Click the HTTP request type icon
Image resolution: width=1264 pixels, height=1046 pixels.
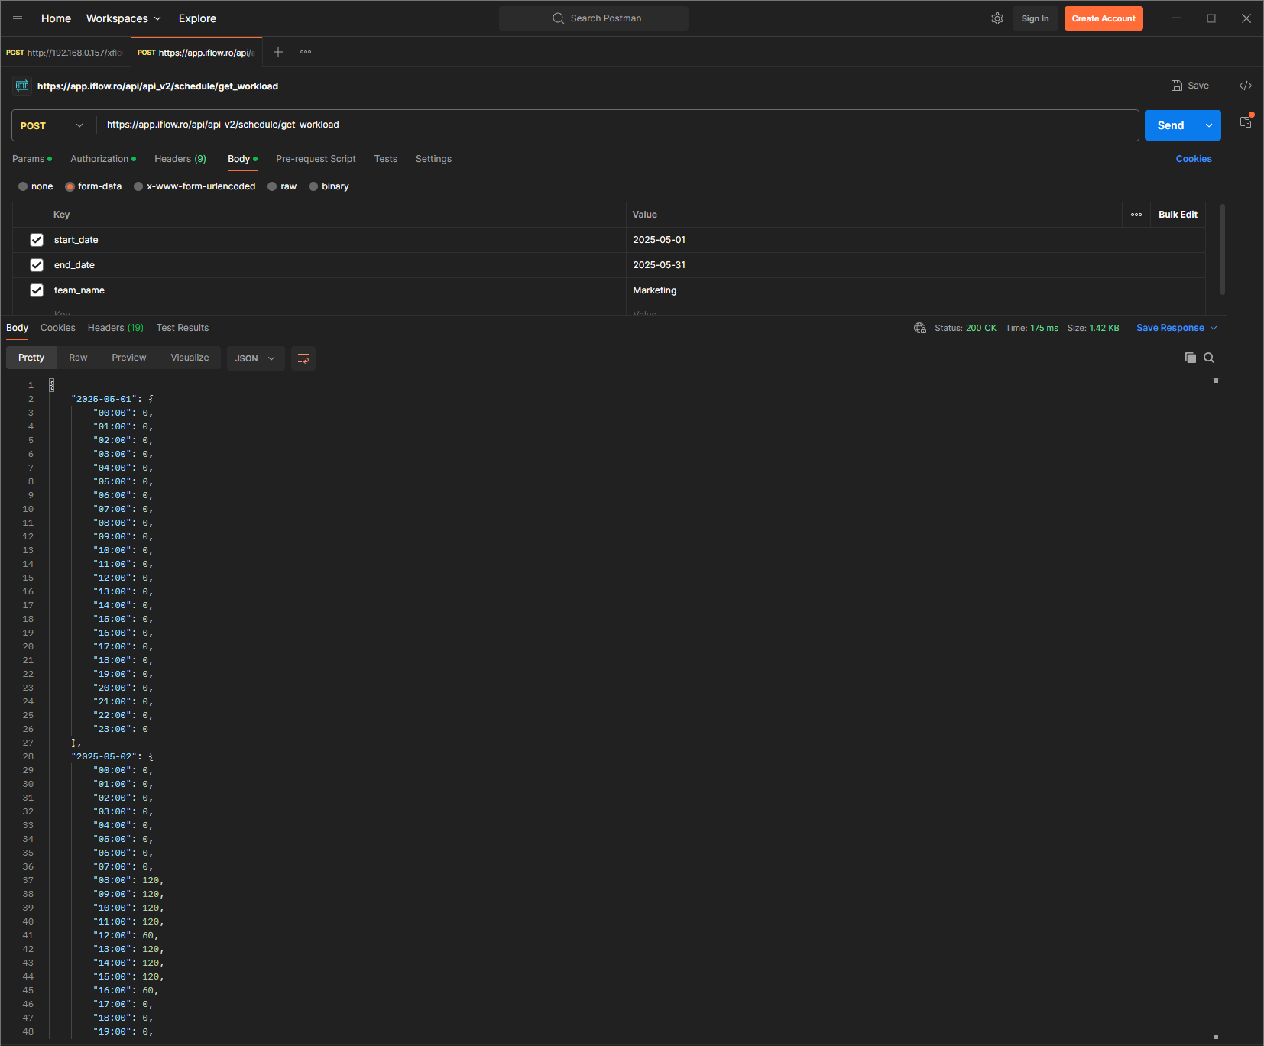22,86
